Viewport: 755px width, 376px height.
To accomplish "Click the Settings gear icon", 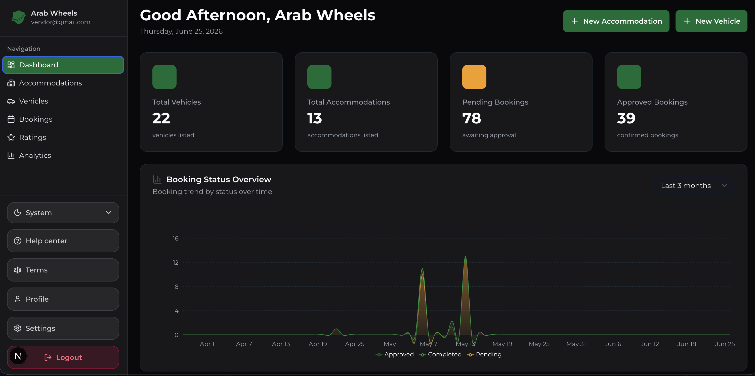I will click(18, 328).
